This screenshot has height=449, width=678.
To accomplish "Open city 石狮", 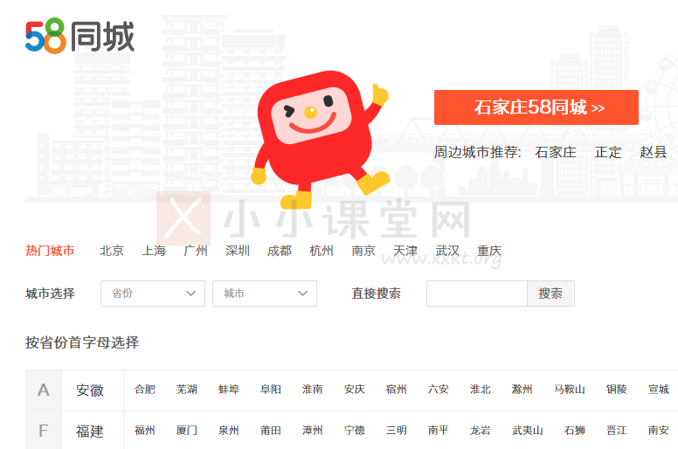I will 575,431.
